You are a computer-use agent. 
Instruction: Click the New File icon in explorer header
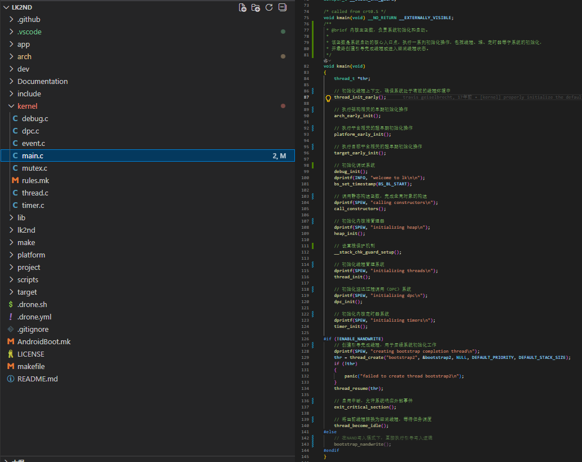pyautogui.click(x=242, y=7)
